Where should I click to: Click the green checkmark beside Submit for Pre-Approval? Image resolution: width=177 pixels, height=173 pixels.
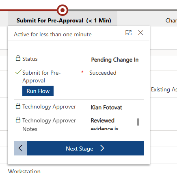[x=18, y=72]
